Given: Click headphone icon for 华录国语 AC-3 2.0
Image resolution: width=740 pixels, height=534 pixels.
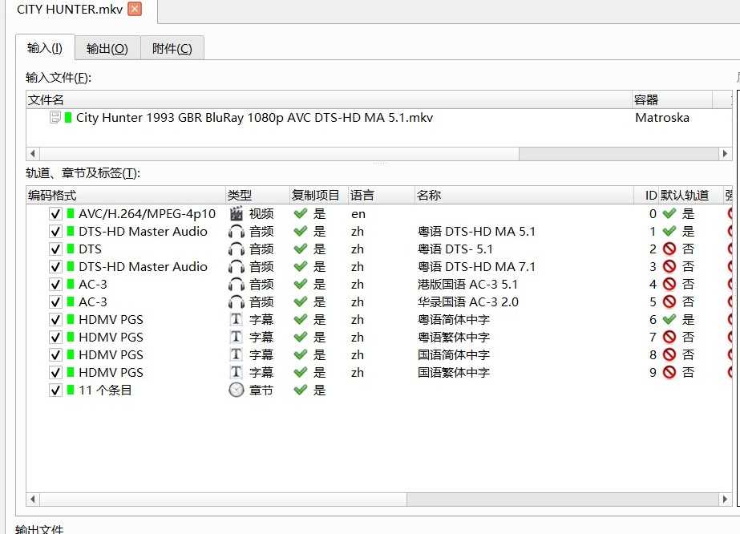Looking at the screenshot, I should (236, 301).
